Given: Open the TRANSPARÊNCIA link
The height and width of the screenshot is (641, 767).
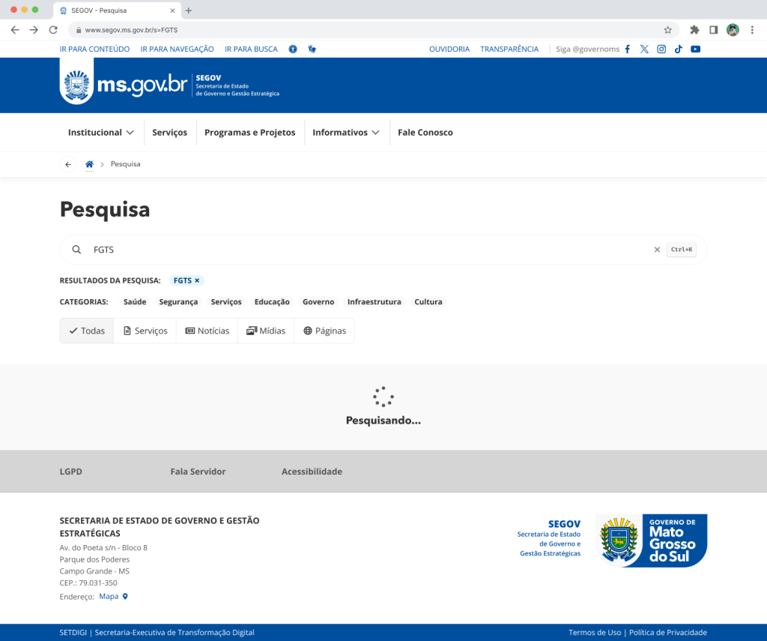Looking at the screenshot, I should pos(509,49).
